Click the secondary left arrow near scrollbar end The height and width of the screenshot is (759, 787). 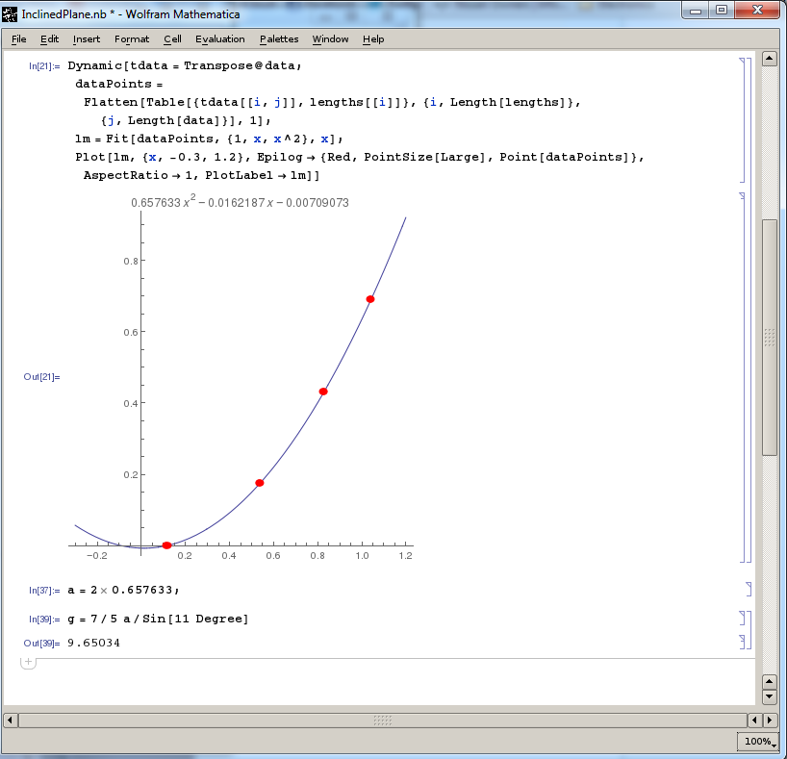[755, 720]
